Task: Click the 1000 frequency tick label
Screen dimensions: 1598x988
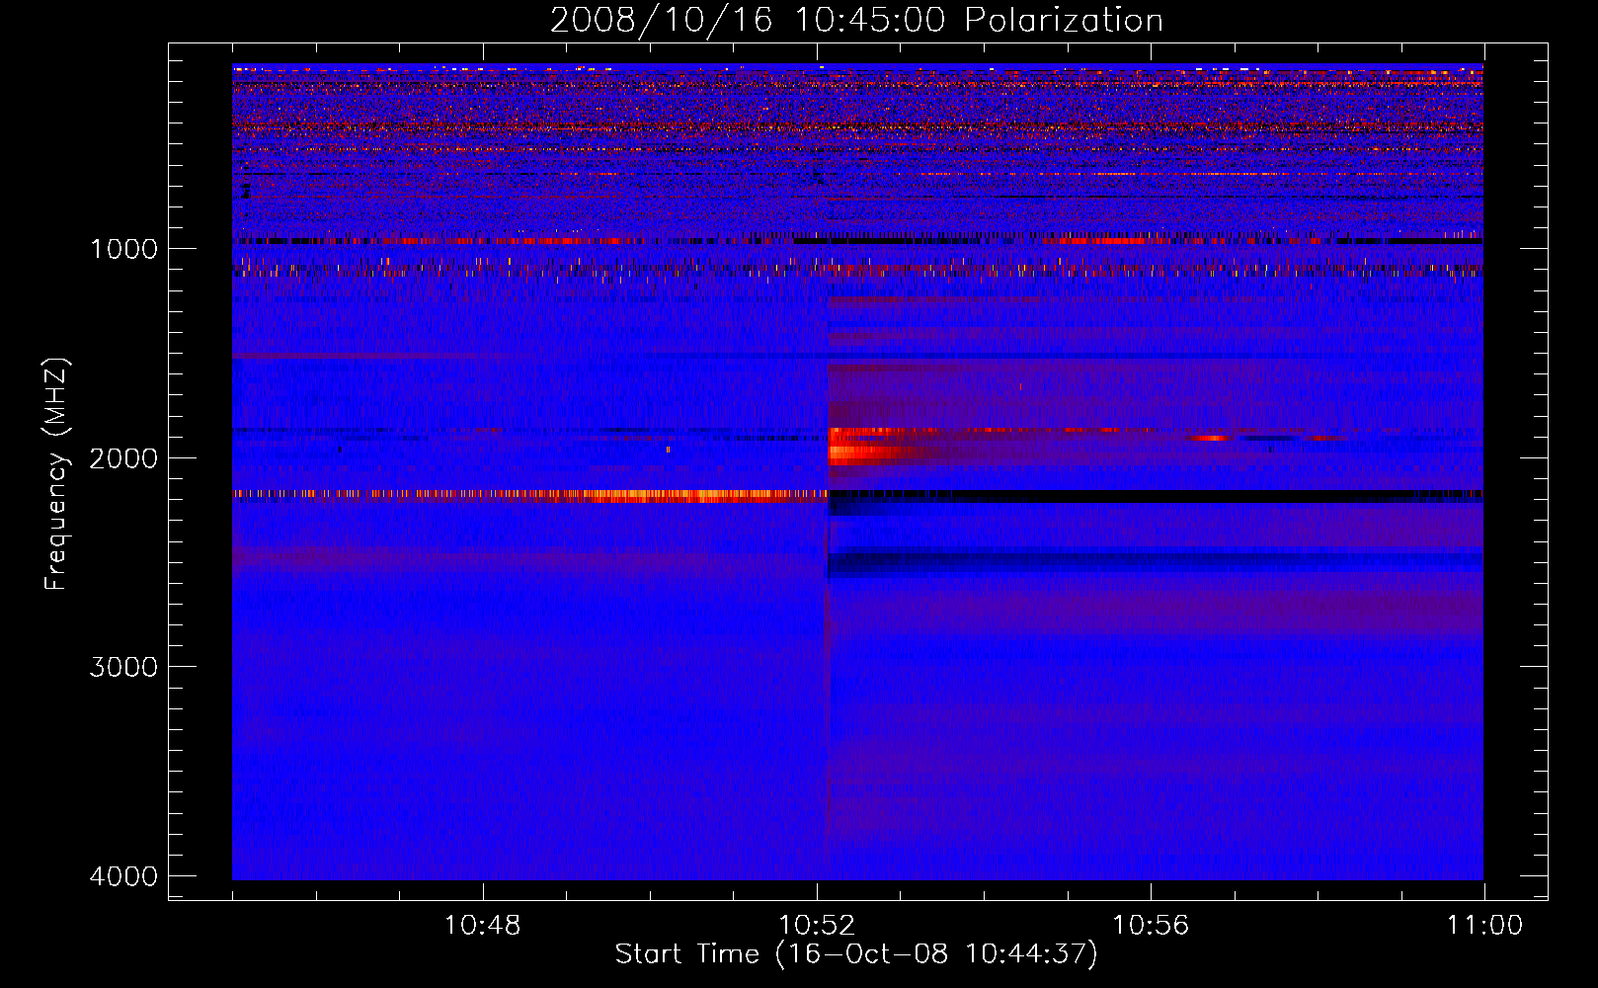Action: pos(124,249)
